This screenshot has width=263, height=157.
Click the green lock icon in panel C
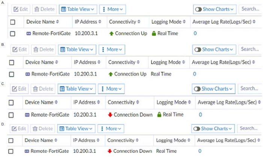(x=159, y=115)
